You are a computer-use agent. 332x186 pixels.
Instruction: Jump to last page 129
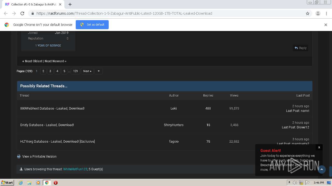tap(75, 71)
